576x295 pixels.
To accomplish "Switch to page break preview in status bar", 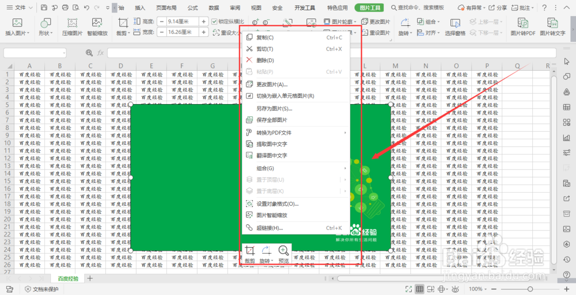I will (x=431, y=289).
